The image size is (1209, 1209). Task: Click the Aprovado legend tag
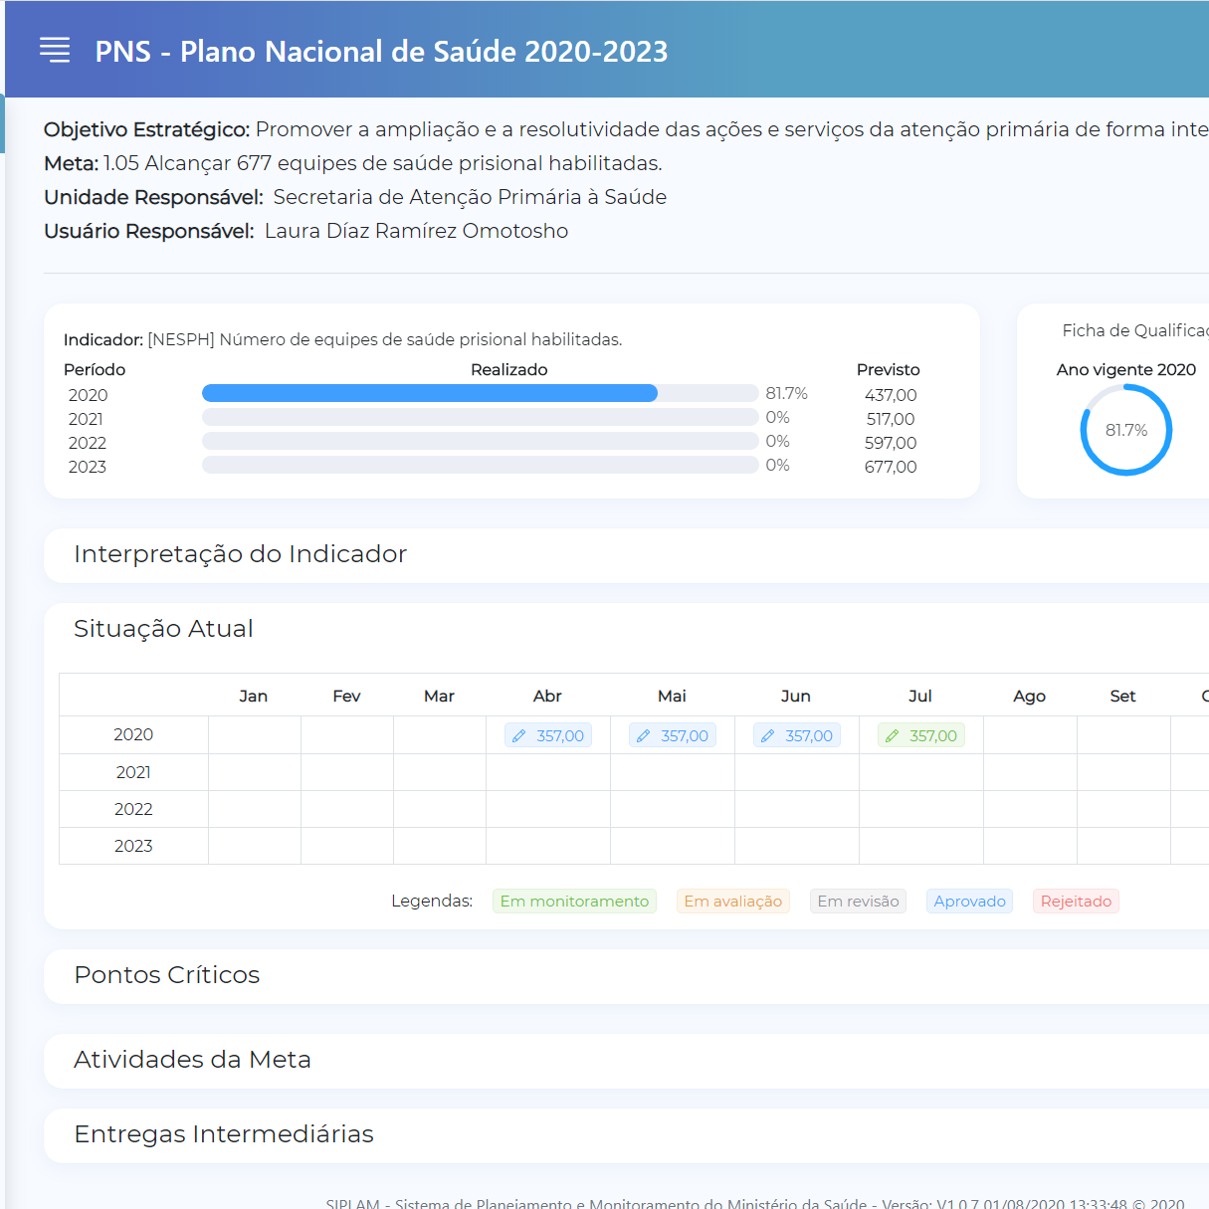[969, 902]
